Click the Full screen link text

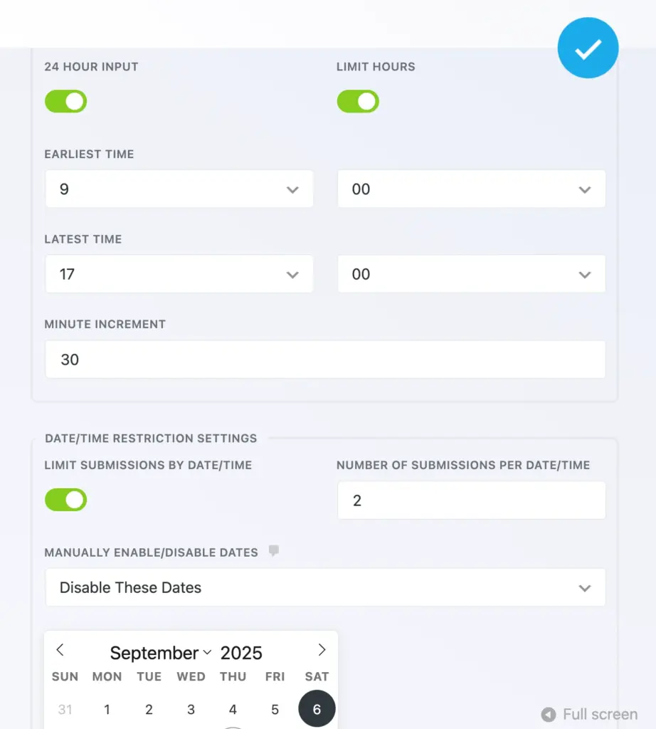(600, 714)
